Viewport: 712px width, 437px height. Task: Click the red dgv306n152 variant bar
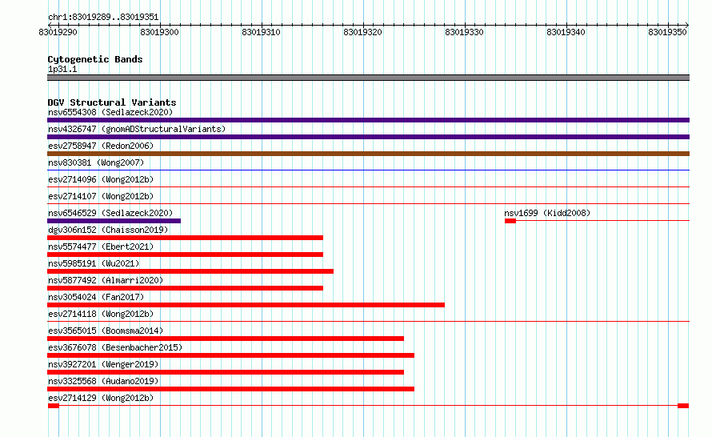[186, 238]
